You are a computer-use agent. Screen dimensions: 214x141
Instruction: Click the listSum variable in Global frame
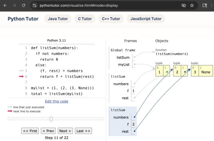click(x=123, y=57)
